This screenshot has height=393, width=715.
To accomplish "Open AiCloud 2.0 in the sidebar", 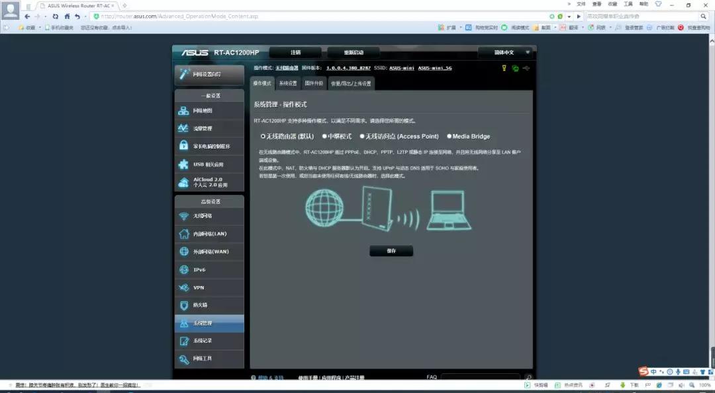I will tap(209, 182).
